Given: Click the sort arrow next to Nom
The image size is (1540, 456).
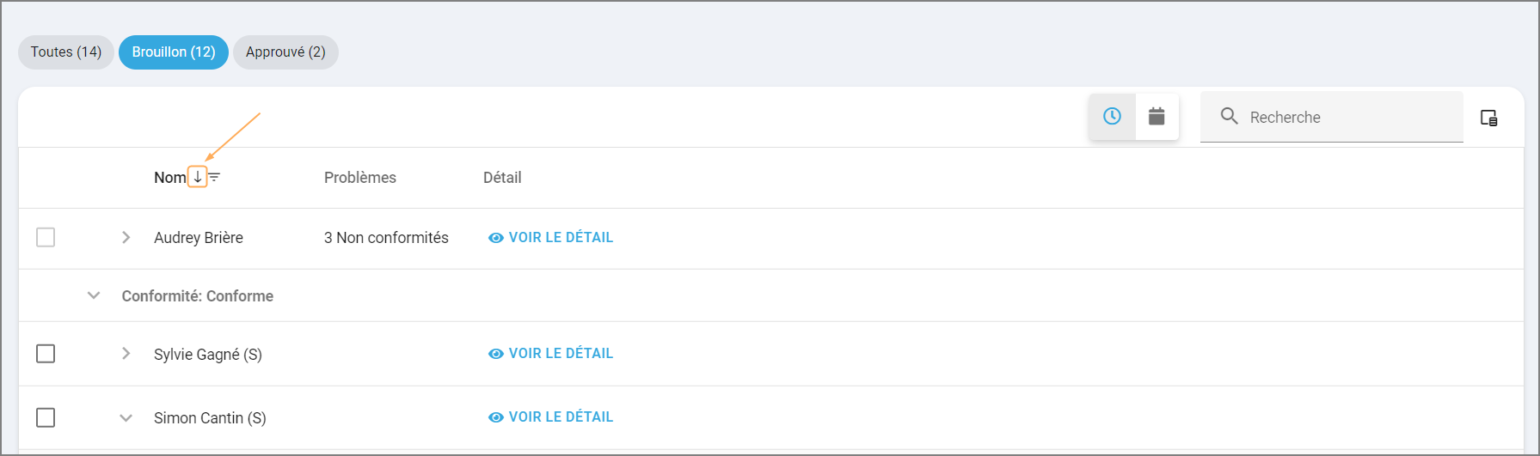Looking at the screenshot, I should tap(198, 177).
